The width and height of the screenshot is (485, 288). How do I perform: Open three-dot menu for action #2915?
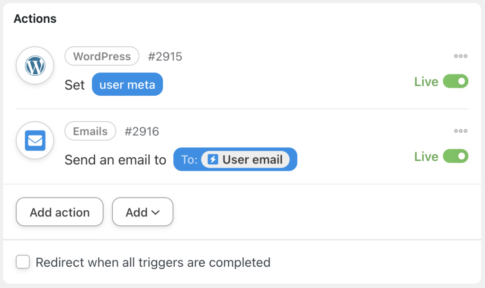point(460,56)
